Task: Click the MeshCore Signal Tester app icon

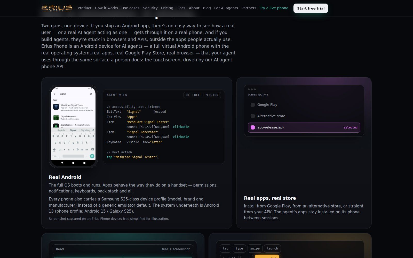Action: click(56, 107)
